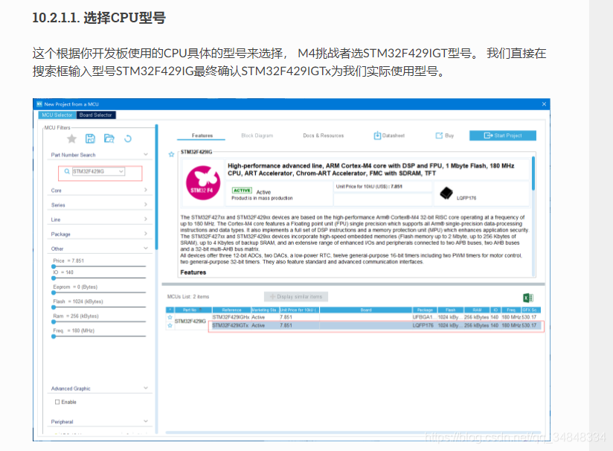Screen dimensions: 613x451
Task: Select the STM32F429IGTx row reference
Action: 231,325
